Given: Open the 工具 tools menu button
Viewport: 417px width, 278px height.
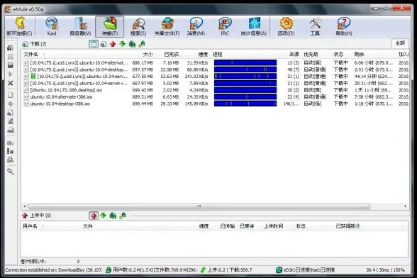Looking at the screenshot, I should coord(315,26).
